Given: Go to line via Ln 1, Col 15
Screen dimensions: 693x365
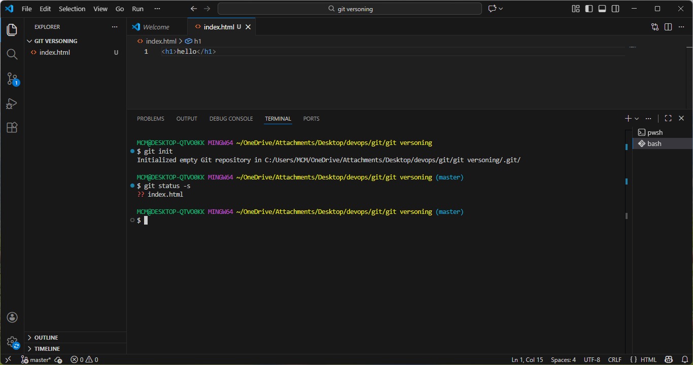Looking at the screenshot, I should coord(527,359).
